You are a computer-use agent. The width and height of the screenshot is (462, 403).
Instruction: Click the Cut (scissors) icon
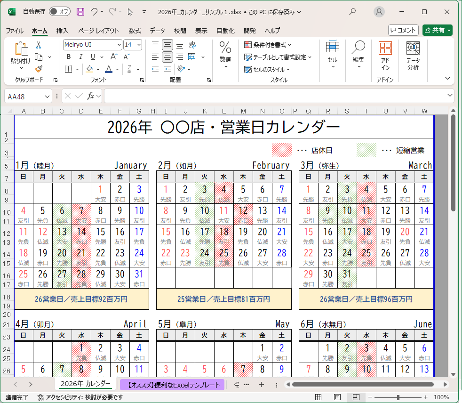tap(38, 45)
